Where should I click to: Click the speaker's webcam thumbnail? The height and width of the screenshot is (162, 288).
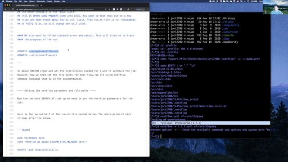[275, 7]
